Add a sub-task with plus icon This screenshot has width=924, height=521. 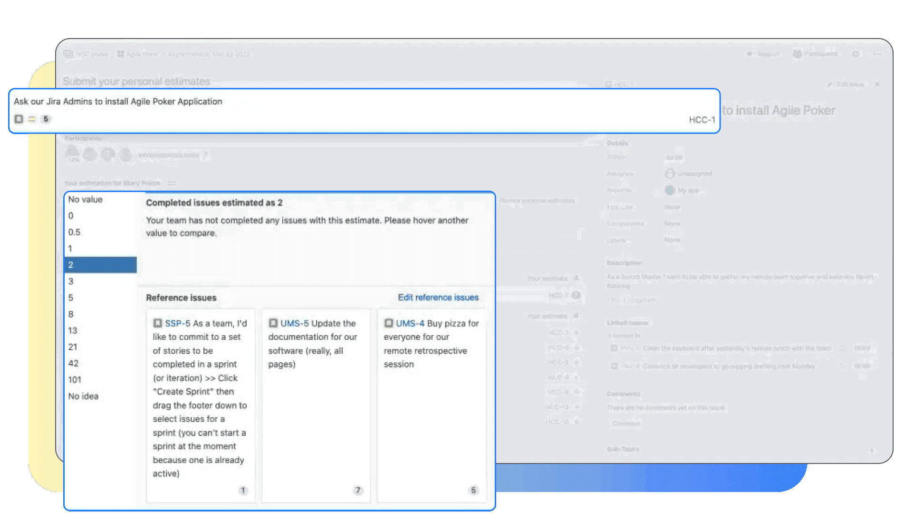[872, 450]
